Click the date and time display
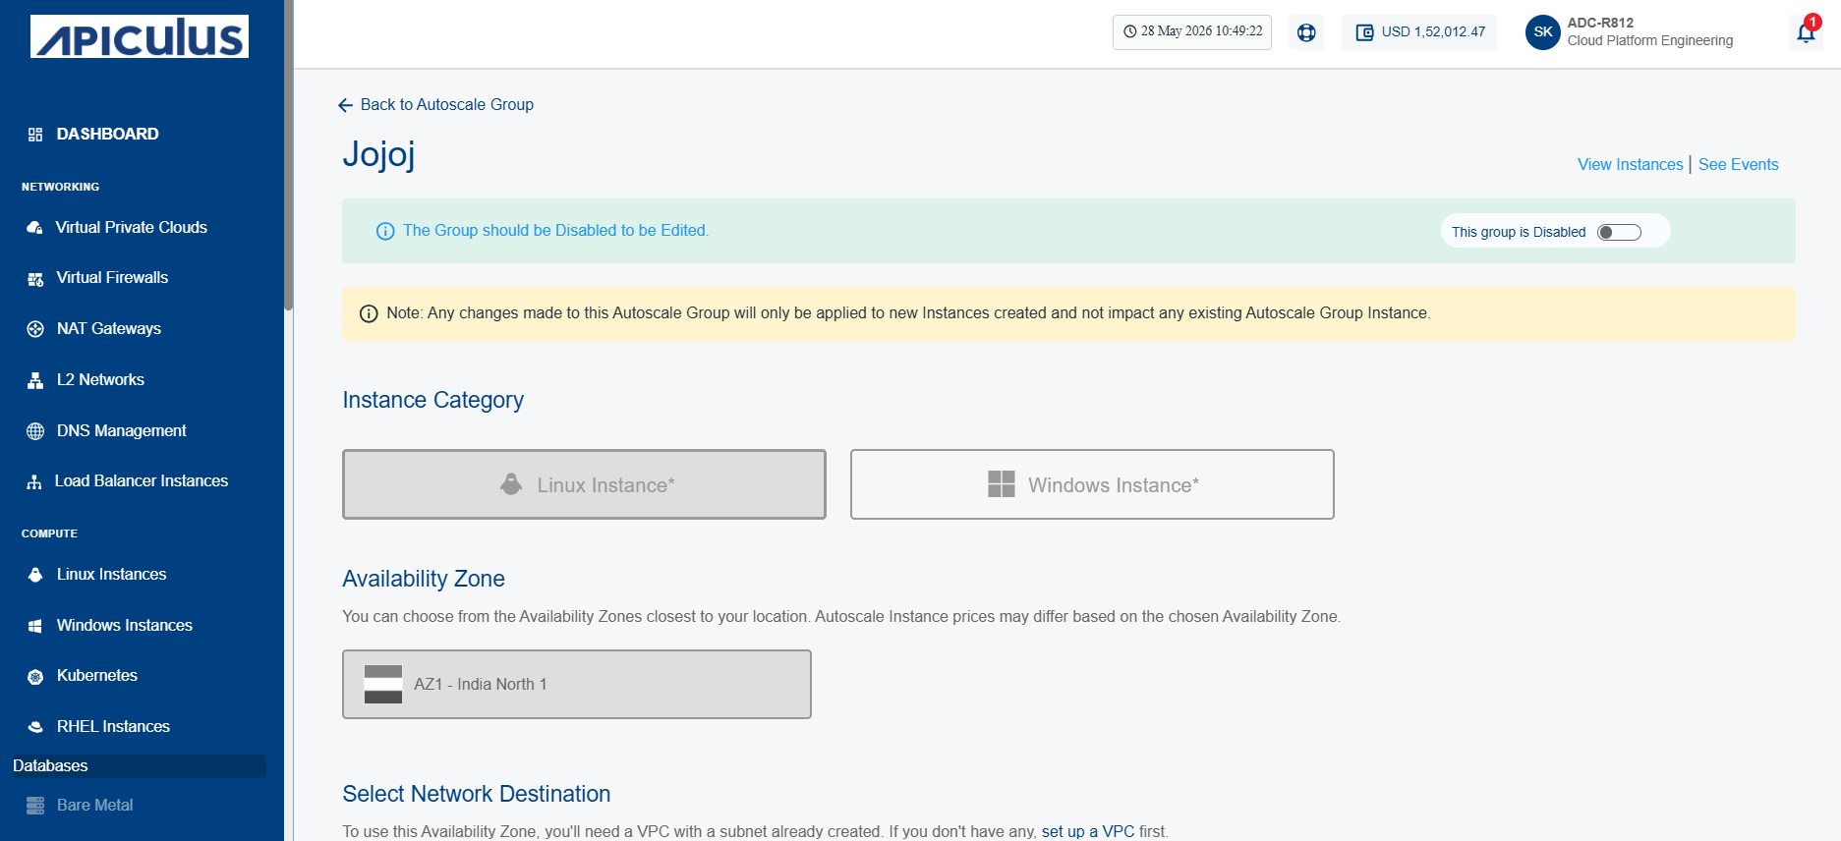The width and height of the screenshot is (1841, 841). point(1192,31)
